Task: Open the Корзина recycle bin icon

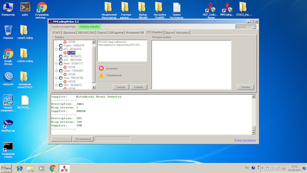Action: pos(8,32)
